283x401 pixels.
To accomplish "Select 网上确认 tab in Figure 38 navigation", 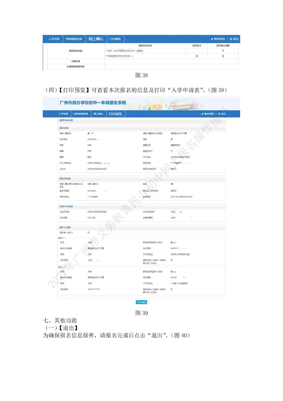I will [96, 39].
